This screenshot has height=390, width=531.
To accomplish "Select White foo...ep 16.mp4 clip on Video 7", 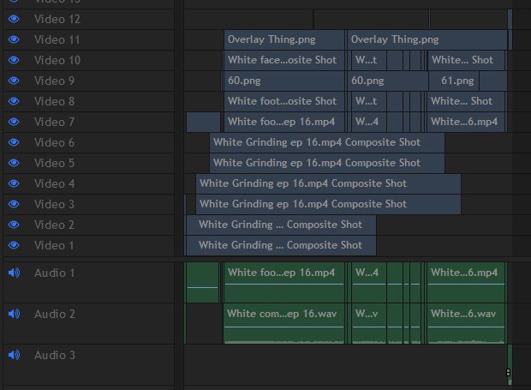I will [284, 122].
